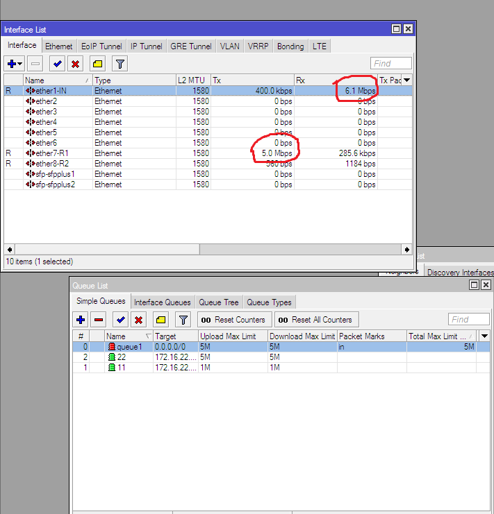
Task: Open the Queue List columns dropdown arrow
Action: tap(484, 336)
